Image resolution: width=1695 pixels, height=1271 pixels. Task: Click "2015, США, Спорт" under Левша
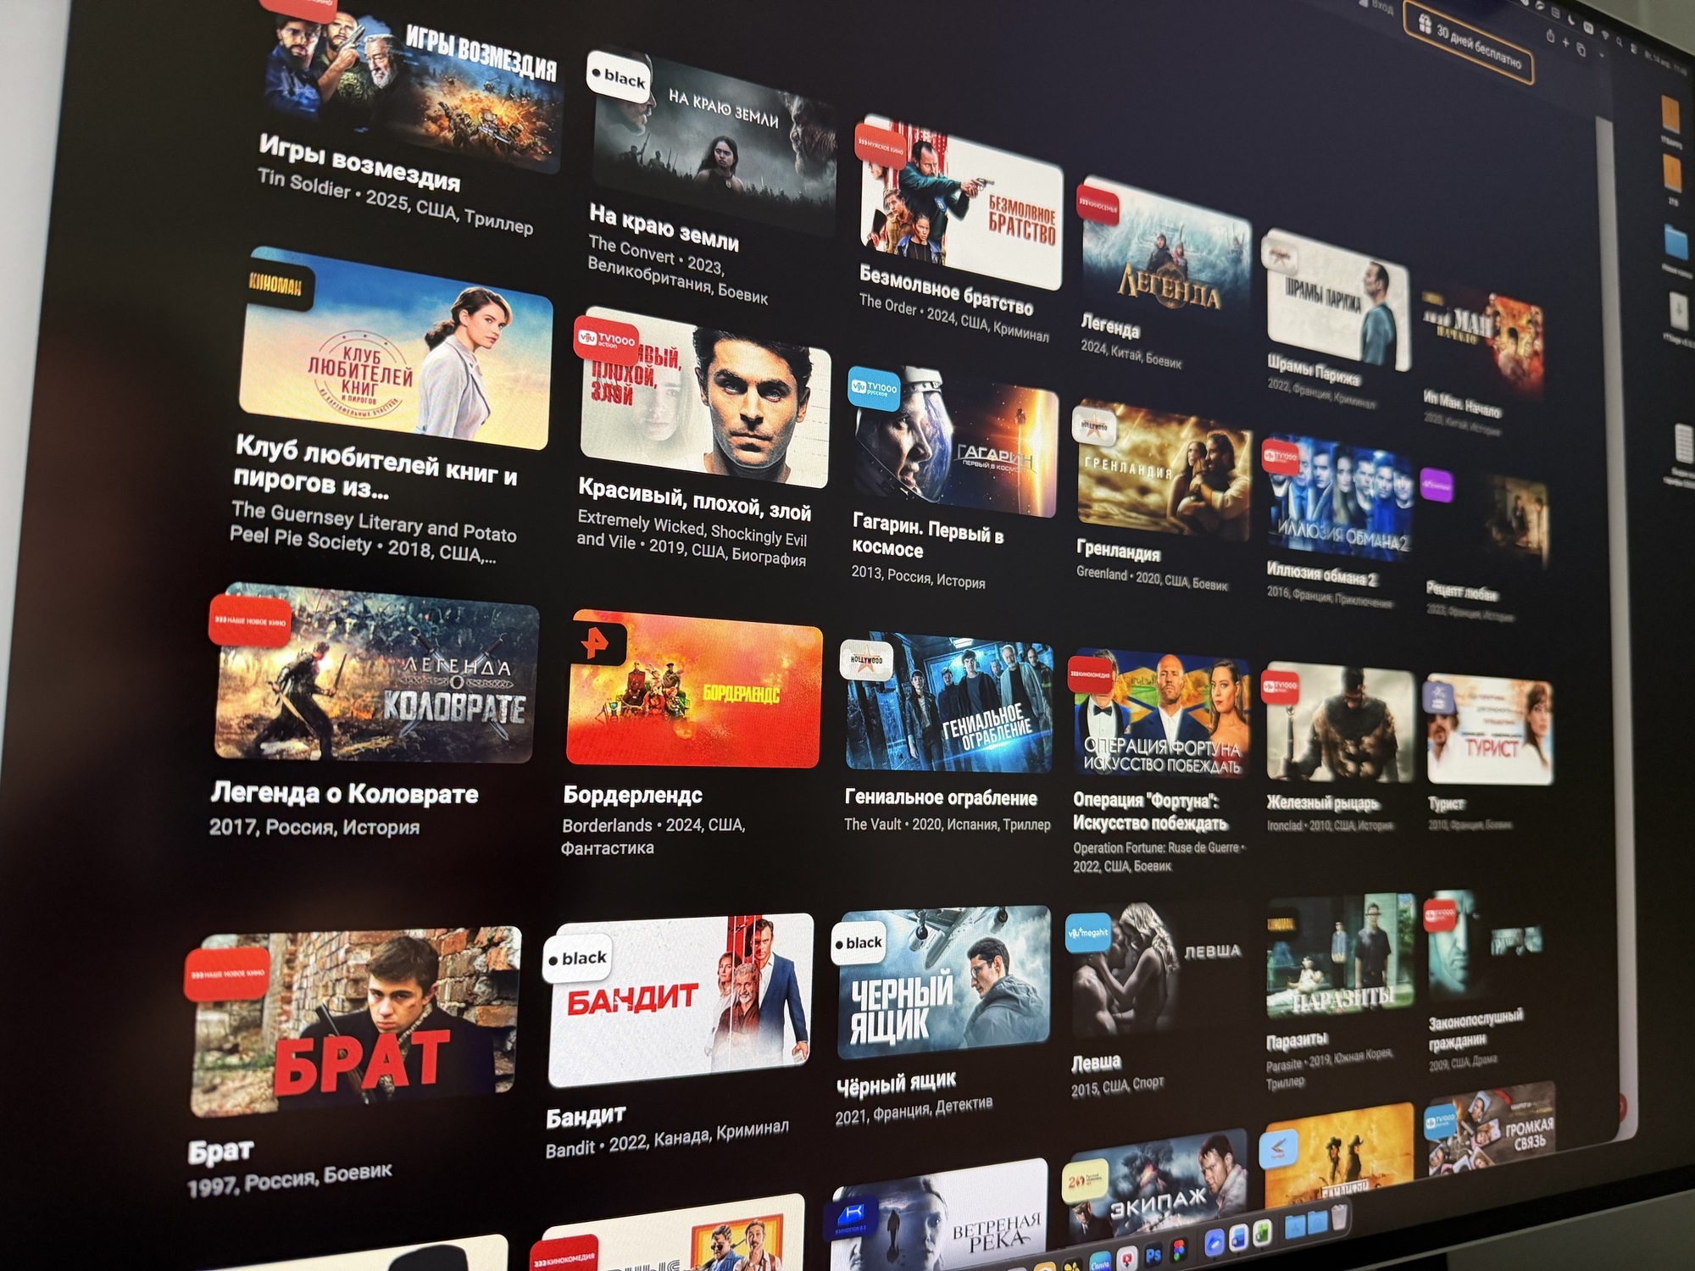point(1117,1086)
